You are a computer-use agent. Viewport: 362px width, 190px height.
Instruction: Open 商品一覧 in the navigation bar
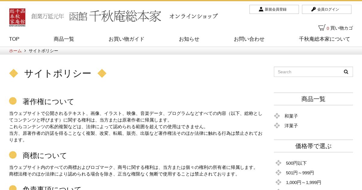tap(64, 39)
